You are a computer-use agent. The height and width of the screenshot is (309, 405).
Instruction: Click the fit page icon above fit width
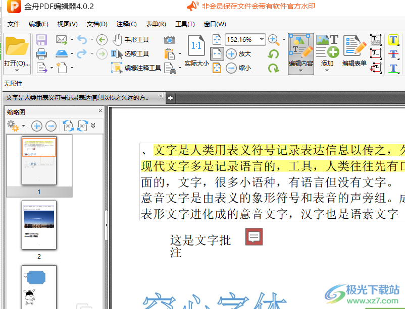coord(217,40)
